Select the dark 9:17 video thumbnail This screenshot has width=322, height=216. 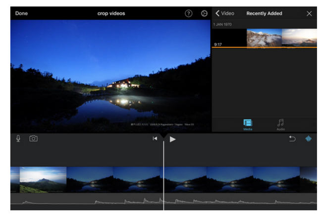[x=229, y=38]
